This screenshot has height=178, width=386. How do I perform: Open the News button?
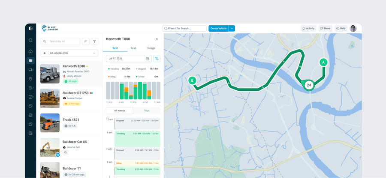[x=325, y=29]
